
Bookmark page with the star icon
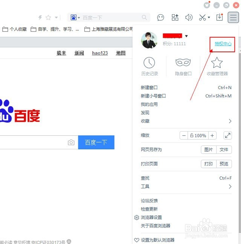tap(48, 17)
